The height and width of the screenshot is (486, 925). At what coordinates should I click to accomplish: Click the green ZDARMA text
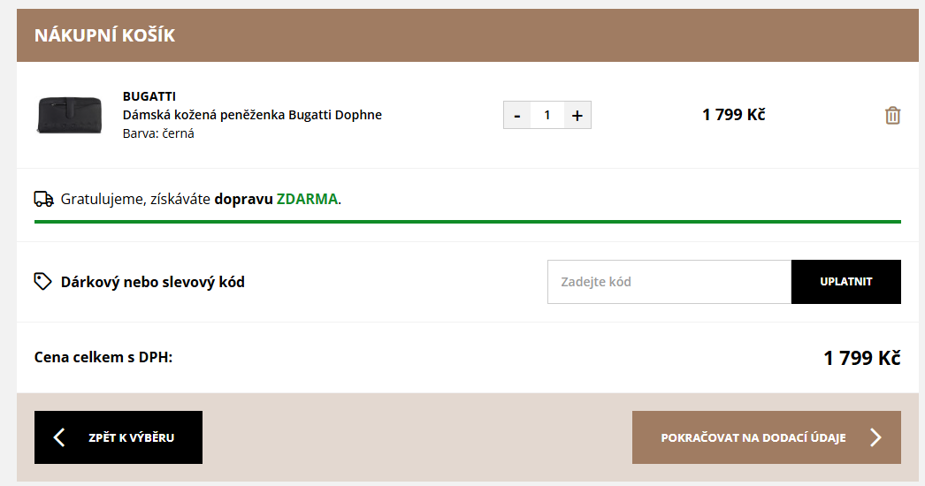pos(307,199)
